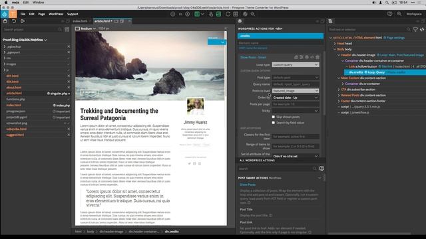
Task: Click the filter icon next to Search project
Action: (x=67, y=29)
